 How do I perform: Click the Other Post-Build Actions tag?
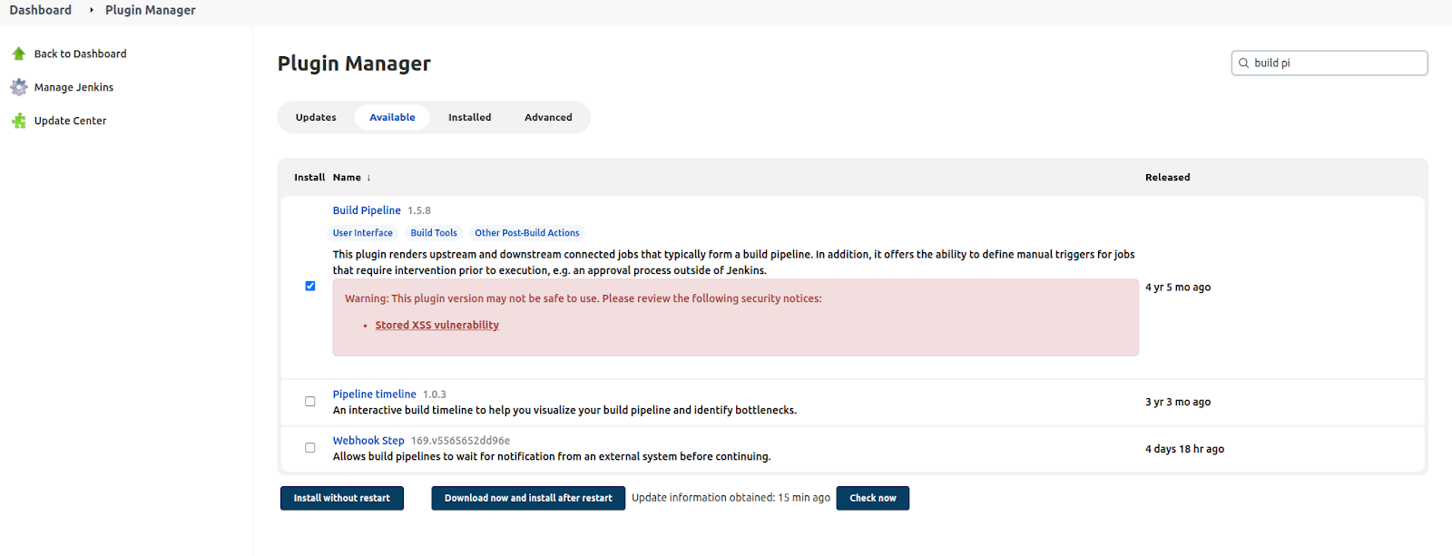pyautogui.click(x=527, y=233)
